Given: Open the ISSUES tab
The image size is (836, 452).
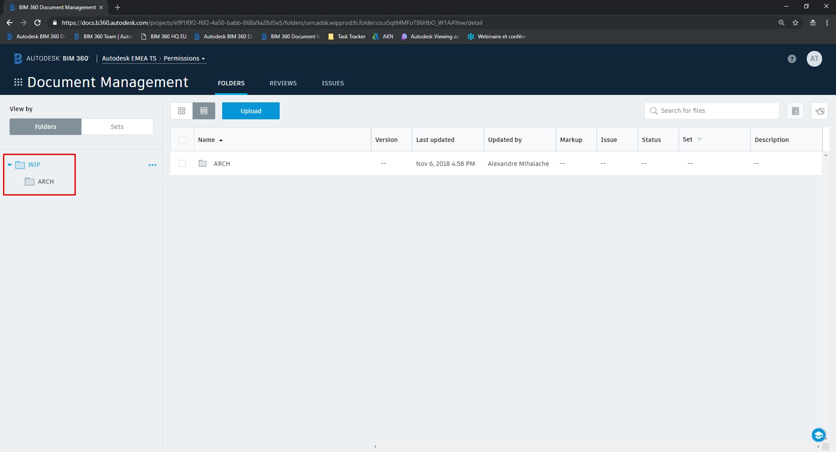Looking at the screenshot, I should click(332, 83).
